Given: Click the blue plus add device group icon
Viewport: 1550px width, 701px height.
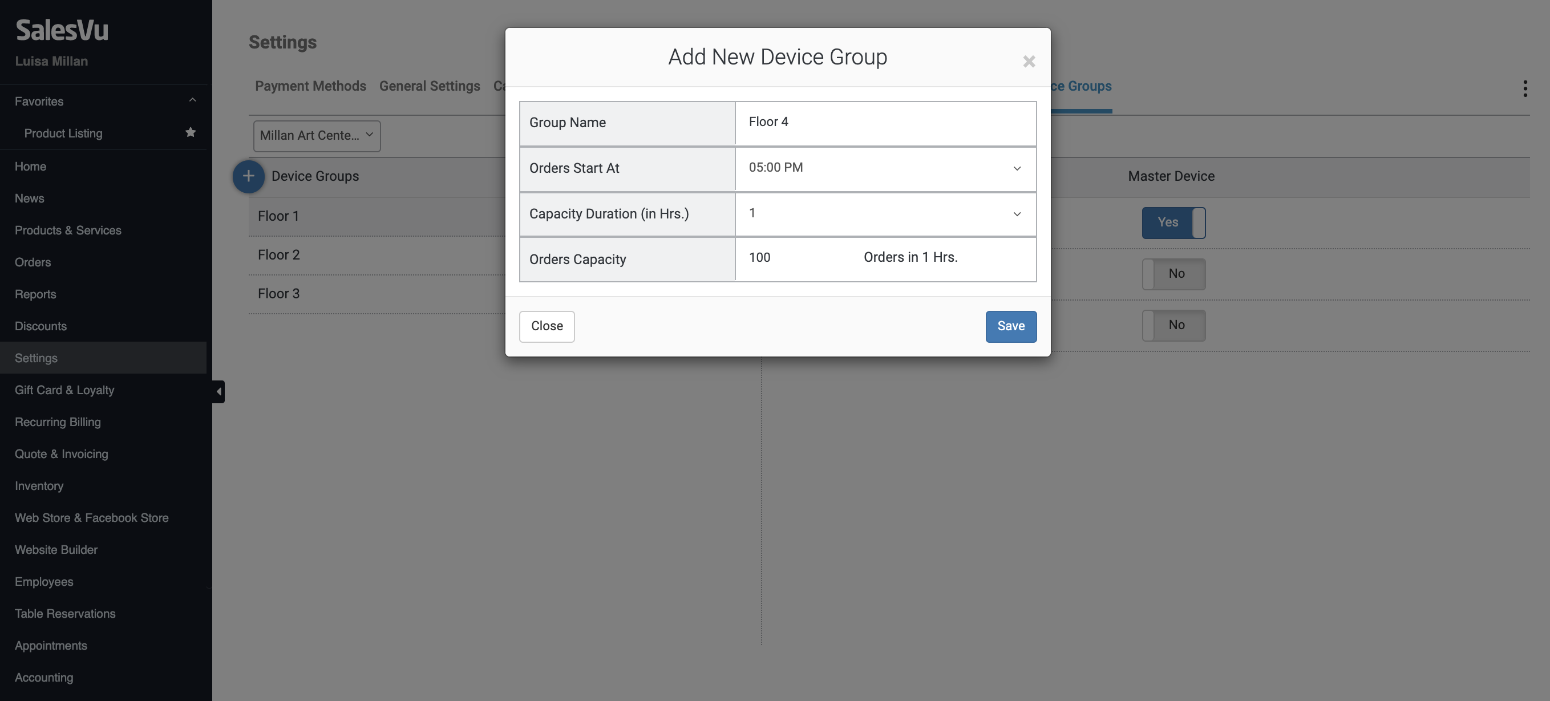Looking at the screenshot, I should pos(248,176).
